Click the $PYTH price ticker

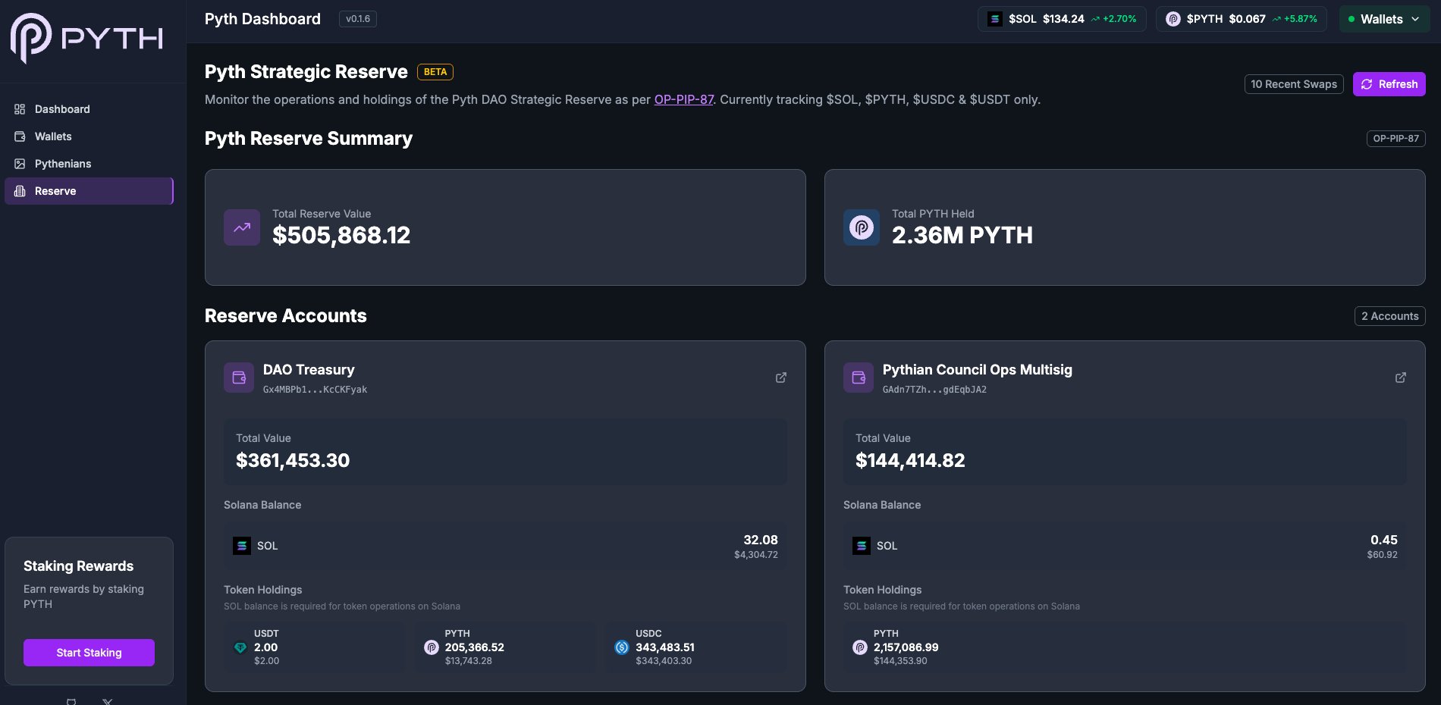(1241, 19)
